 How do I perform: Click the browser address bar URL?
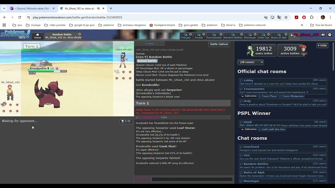pyautogui.click(x=77, y=17)
